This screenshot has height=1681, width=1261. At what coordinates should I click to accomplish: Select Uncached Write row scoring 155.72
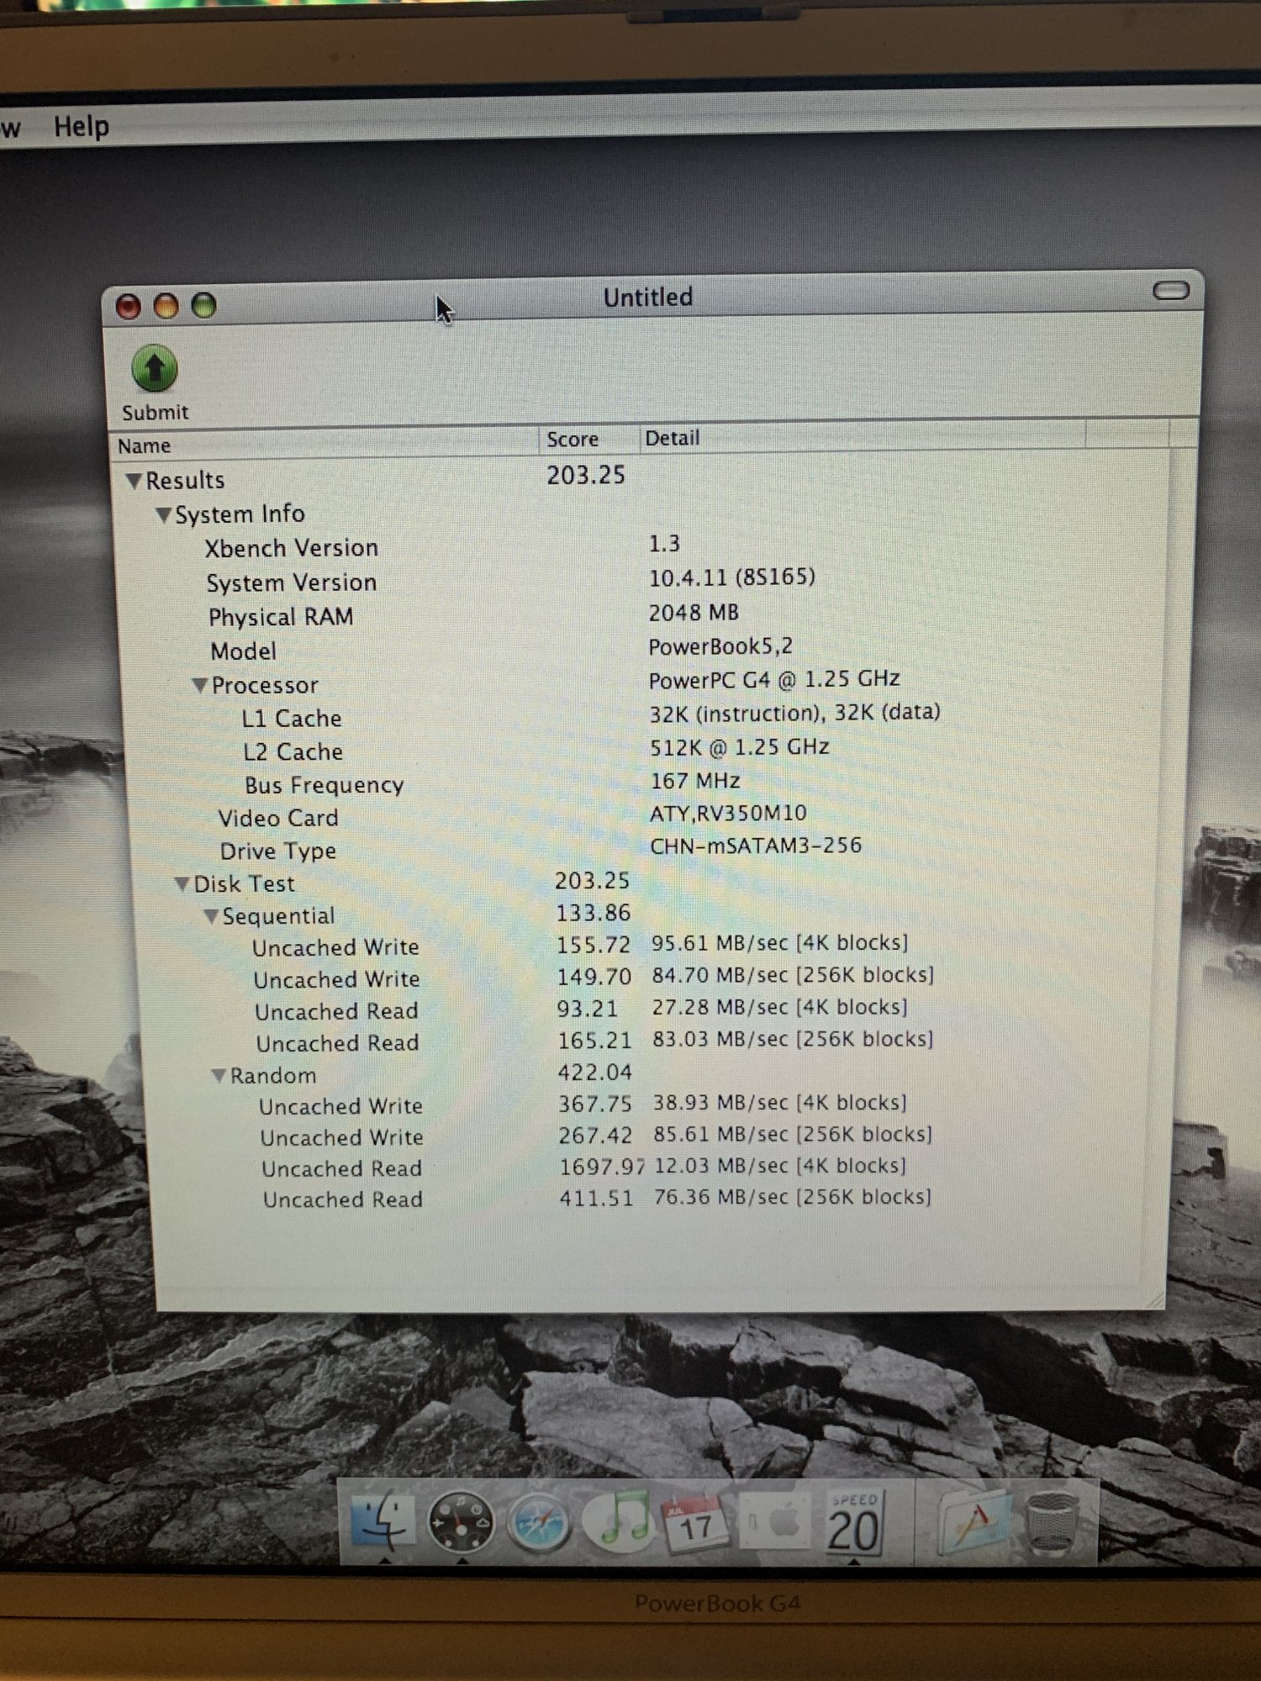(x=647, y=946)
